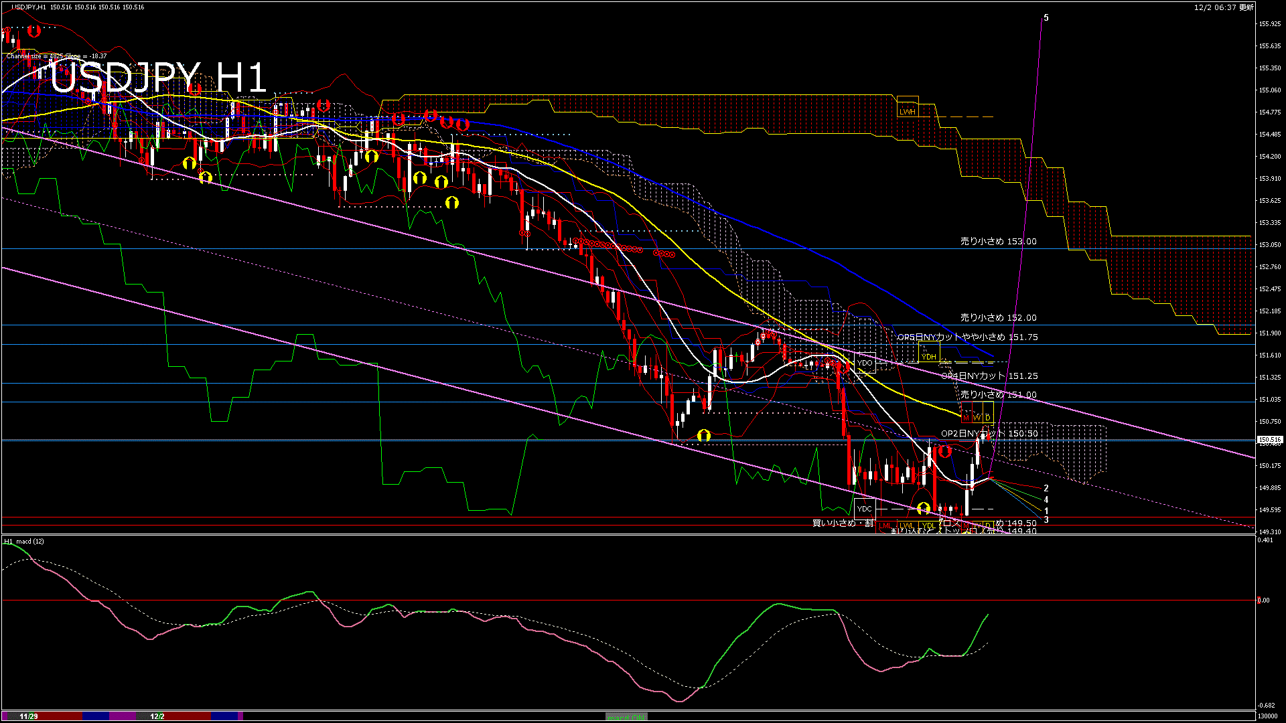Click the yellow up-arrow signal beside YDC
1286x723 pixels.
tap(924, 509)
